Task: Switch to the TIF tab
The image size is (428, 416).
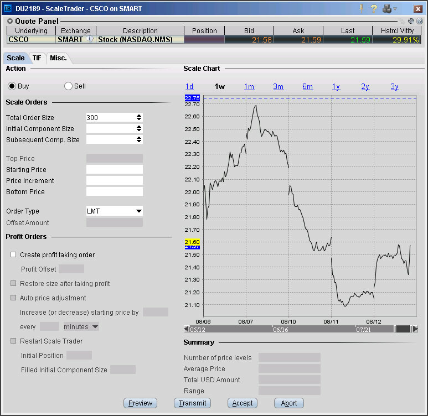Action: [x=37, y=58]
